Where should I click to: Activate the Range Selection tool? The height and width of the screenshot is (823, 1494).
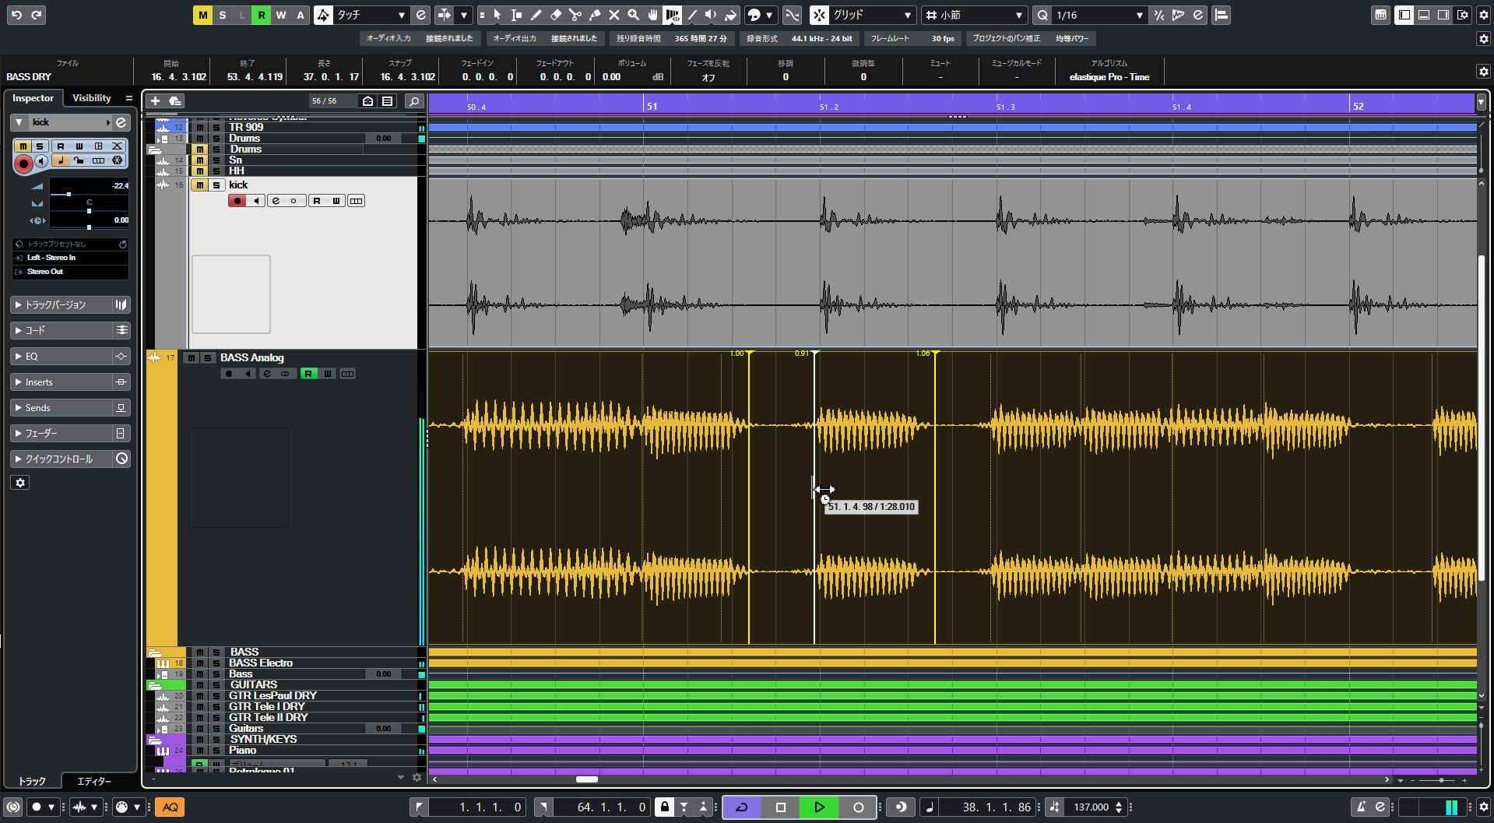tap(515, 15)
